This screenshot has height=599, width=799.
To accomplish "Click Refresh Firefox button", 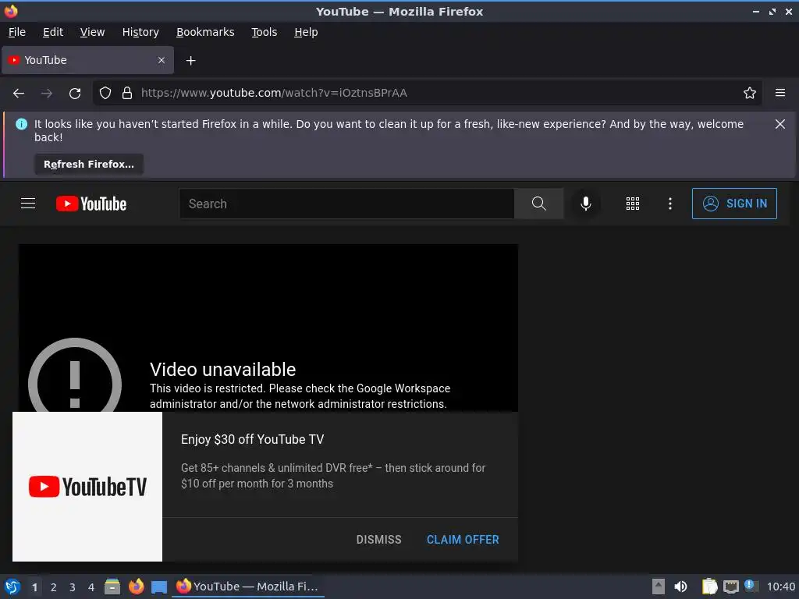I will tap(89, 165).
